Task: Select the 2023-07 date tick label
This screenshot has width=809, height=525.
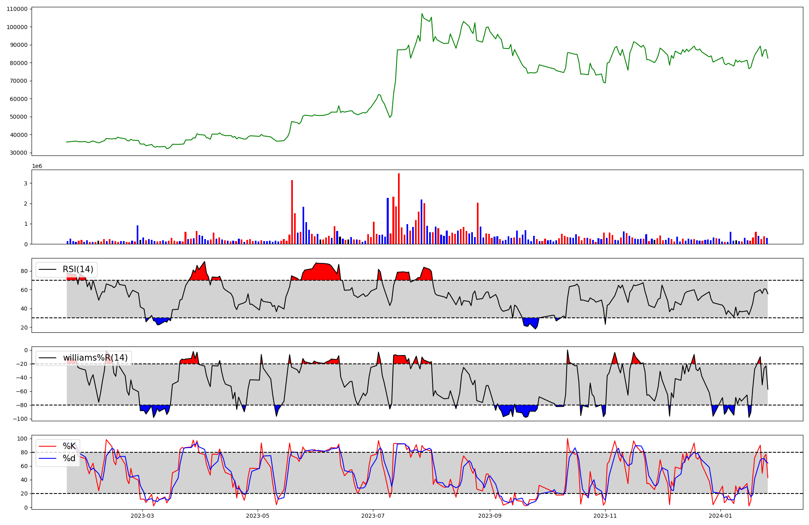Action: (x=373, y=516)
